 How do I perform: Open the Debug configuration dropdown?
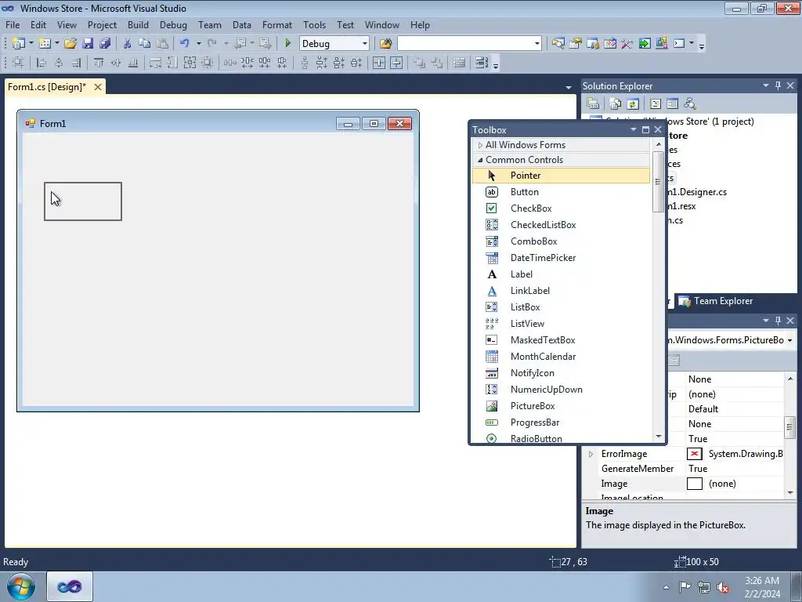coord(365,44)
